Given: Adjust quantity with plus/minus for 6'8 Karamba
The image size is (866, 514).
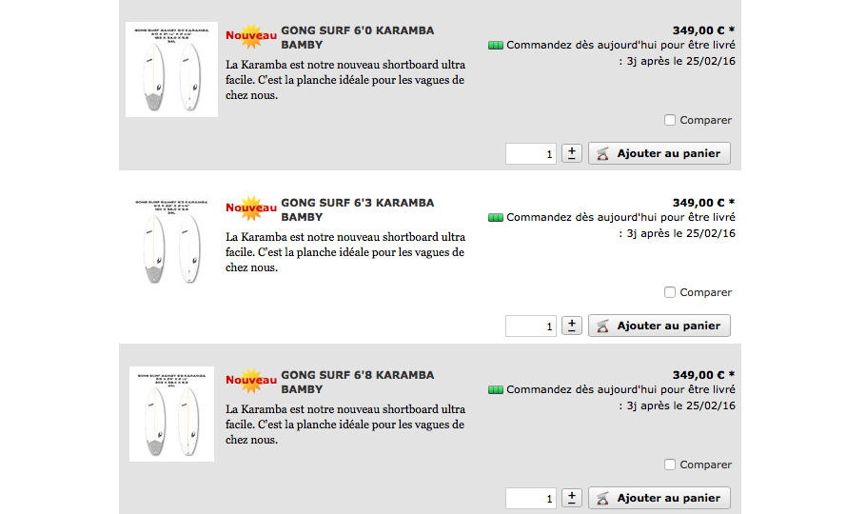Looking at the screenshot, I should pos(572,498).
